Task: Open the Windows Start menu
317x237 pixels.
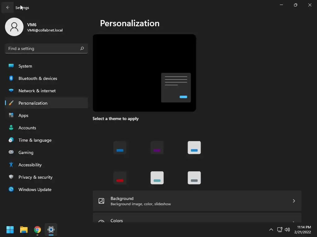Action: [10, 230]
